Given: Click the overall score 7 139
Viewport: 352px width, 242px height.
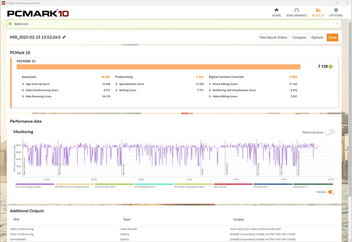Looking at the screenshot, I should click(x=323, y=66).
